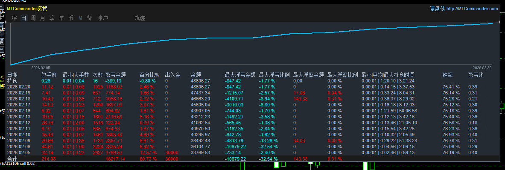Select the 日 daily tab
Image resolution: width=505 pixels, height=170 pixels.
click(x=23, y=18)
